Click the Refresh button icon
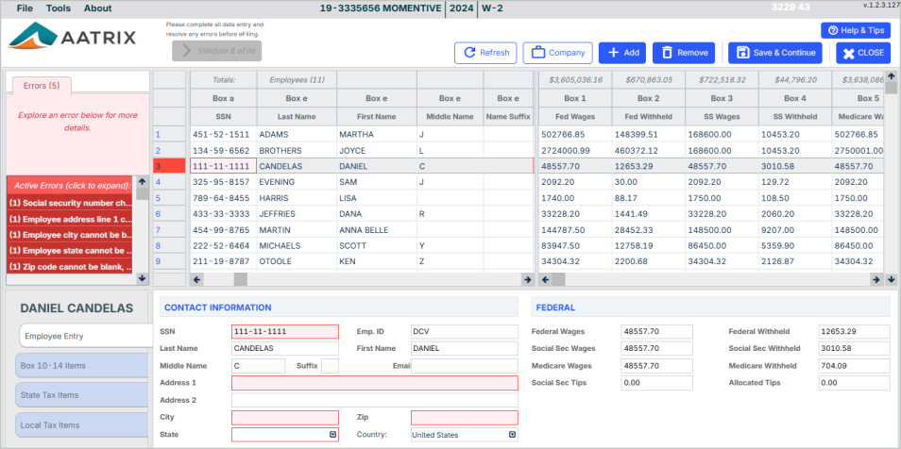901x449 pixels. click(x=469, y=53)
